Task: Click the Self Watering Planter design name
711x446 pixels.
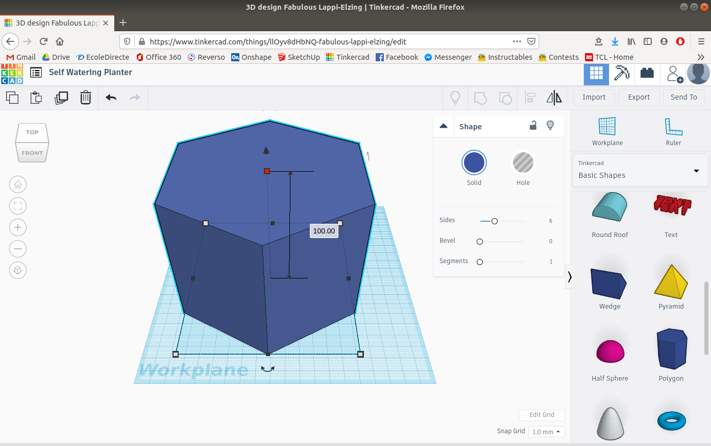Action: (90, 73)
